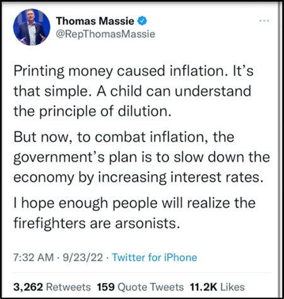Click the 9/23/22 date
The image size is (284, 299).
point(83,257)
